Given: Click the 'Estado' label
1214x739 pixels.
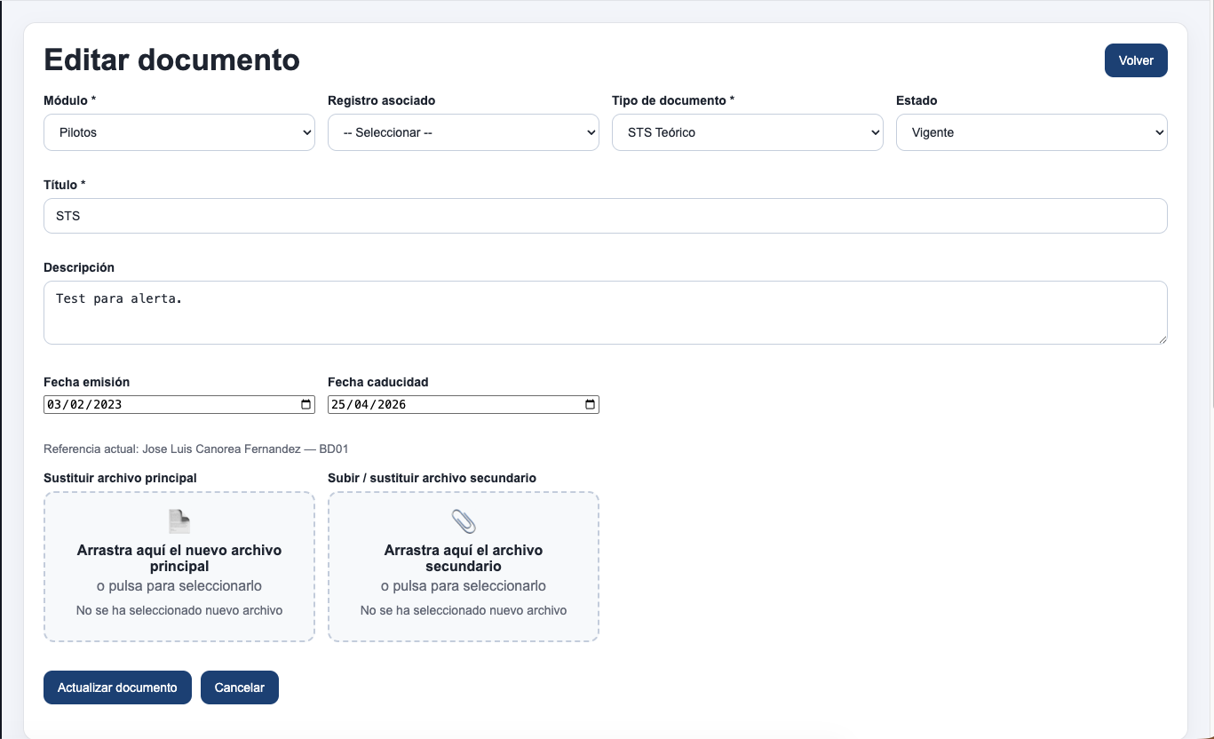Looking at the screenshot, I should (x=916, y=100).
